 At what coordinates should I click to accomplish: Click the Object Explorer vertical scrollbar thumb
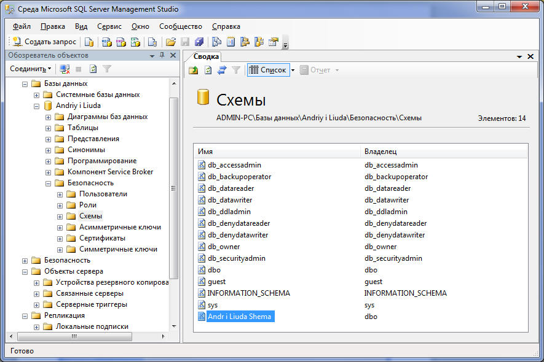[174, 188]
